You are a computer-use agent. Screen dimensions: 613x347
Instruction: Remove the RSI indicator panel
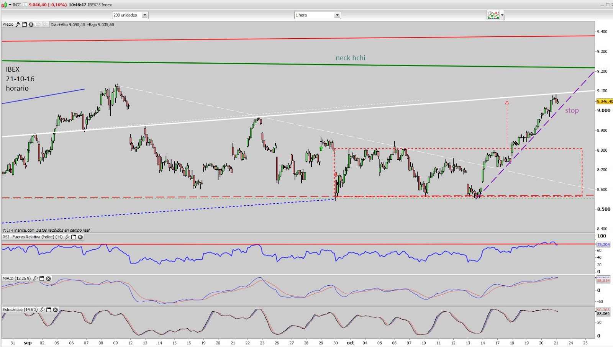point(80,237)
